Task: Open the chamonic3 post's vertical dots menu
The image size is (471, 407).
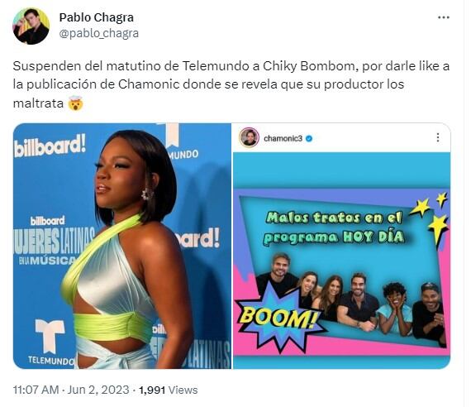Action: (x=438, y=138)
